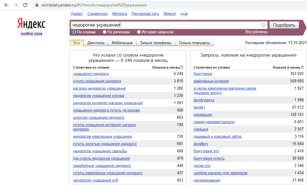Open the query 'недорогое украшение свадьбы'
Screen dimensions: 307x185
coord(100,151)
